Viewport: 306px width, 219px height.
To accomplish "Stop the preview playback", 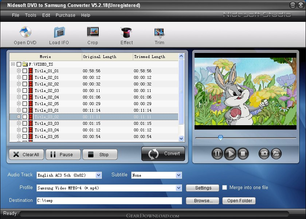I will coord(243,154).
